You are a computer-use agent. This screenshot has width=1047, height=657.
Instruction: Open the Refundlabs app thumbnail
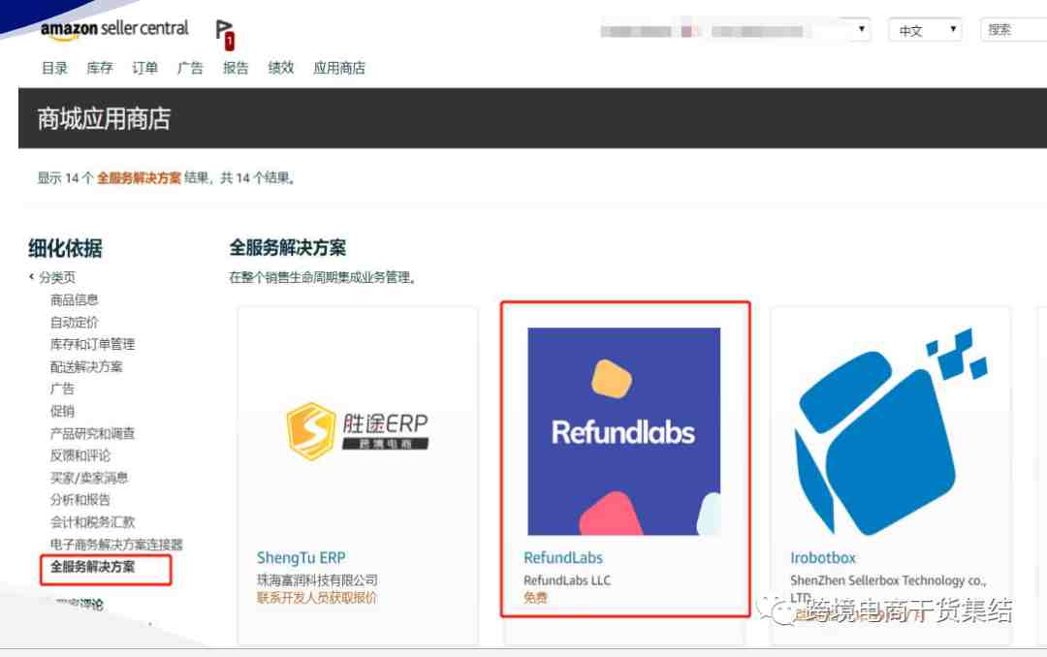point(623,431)
